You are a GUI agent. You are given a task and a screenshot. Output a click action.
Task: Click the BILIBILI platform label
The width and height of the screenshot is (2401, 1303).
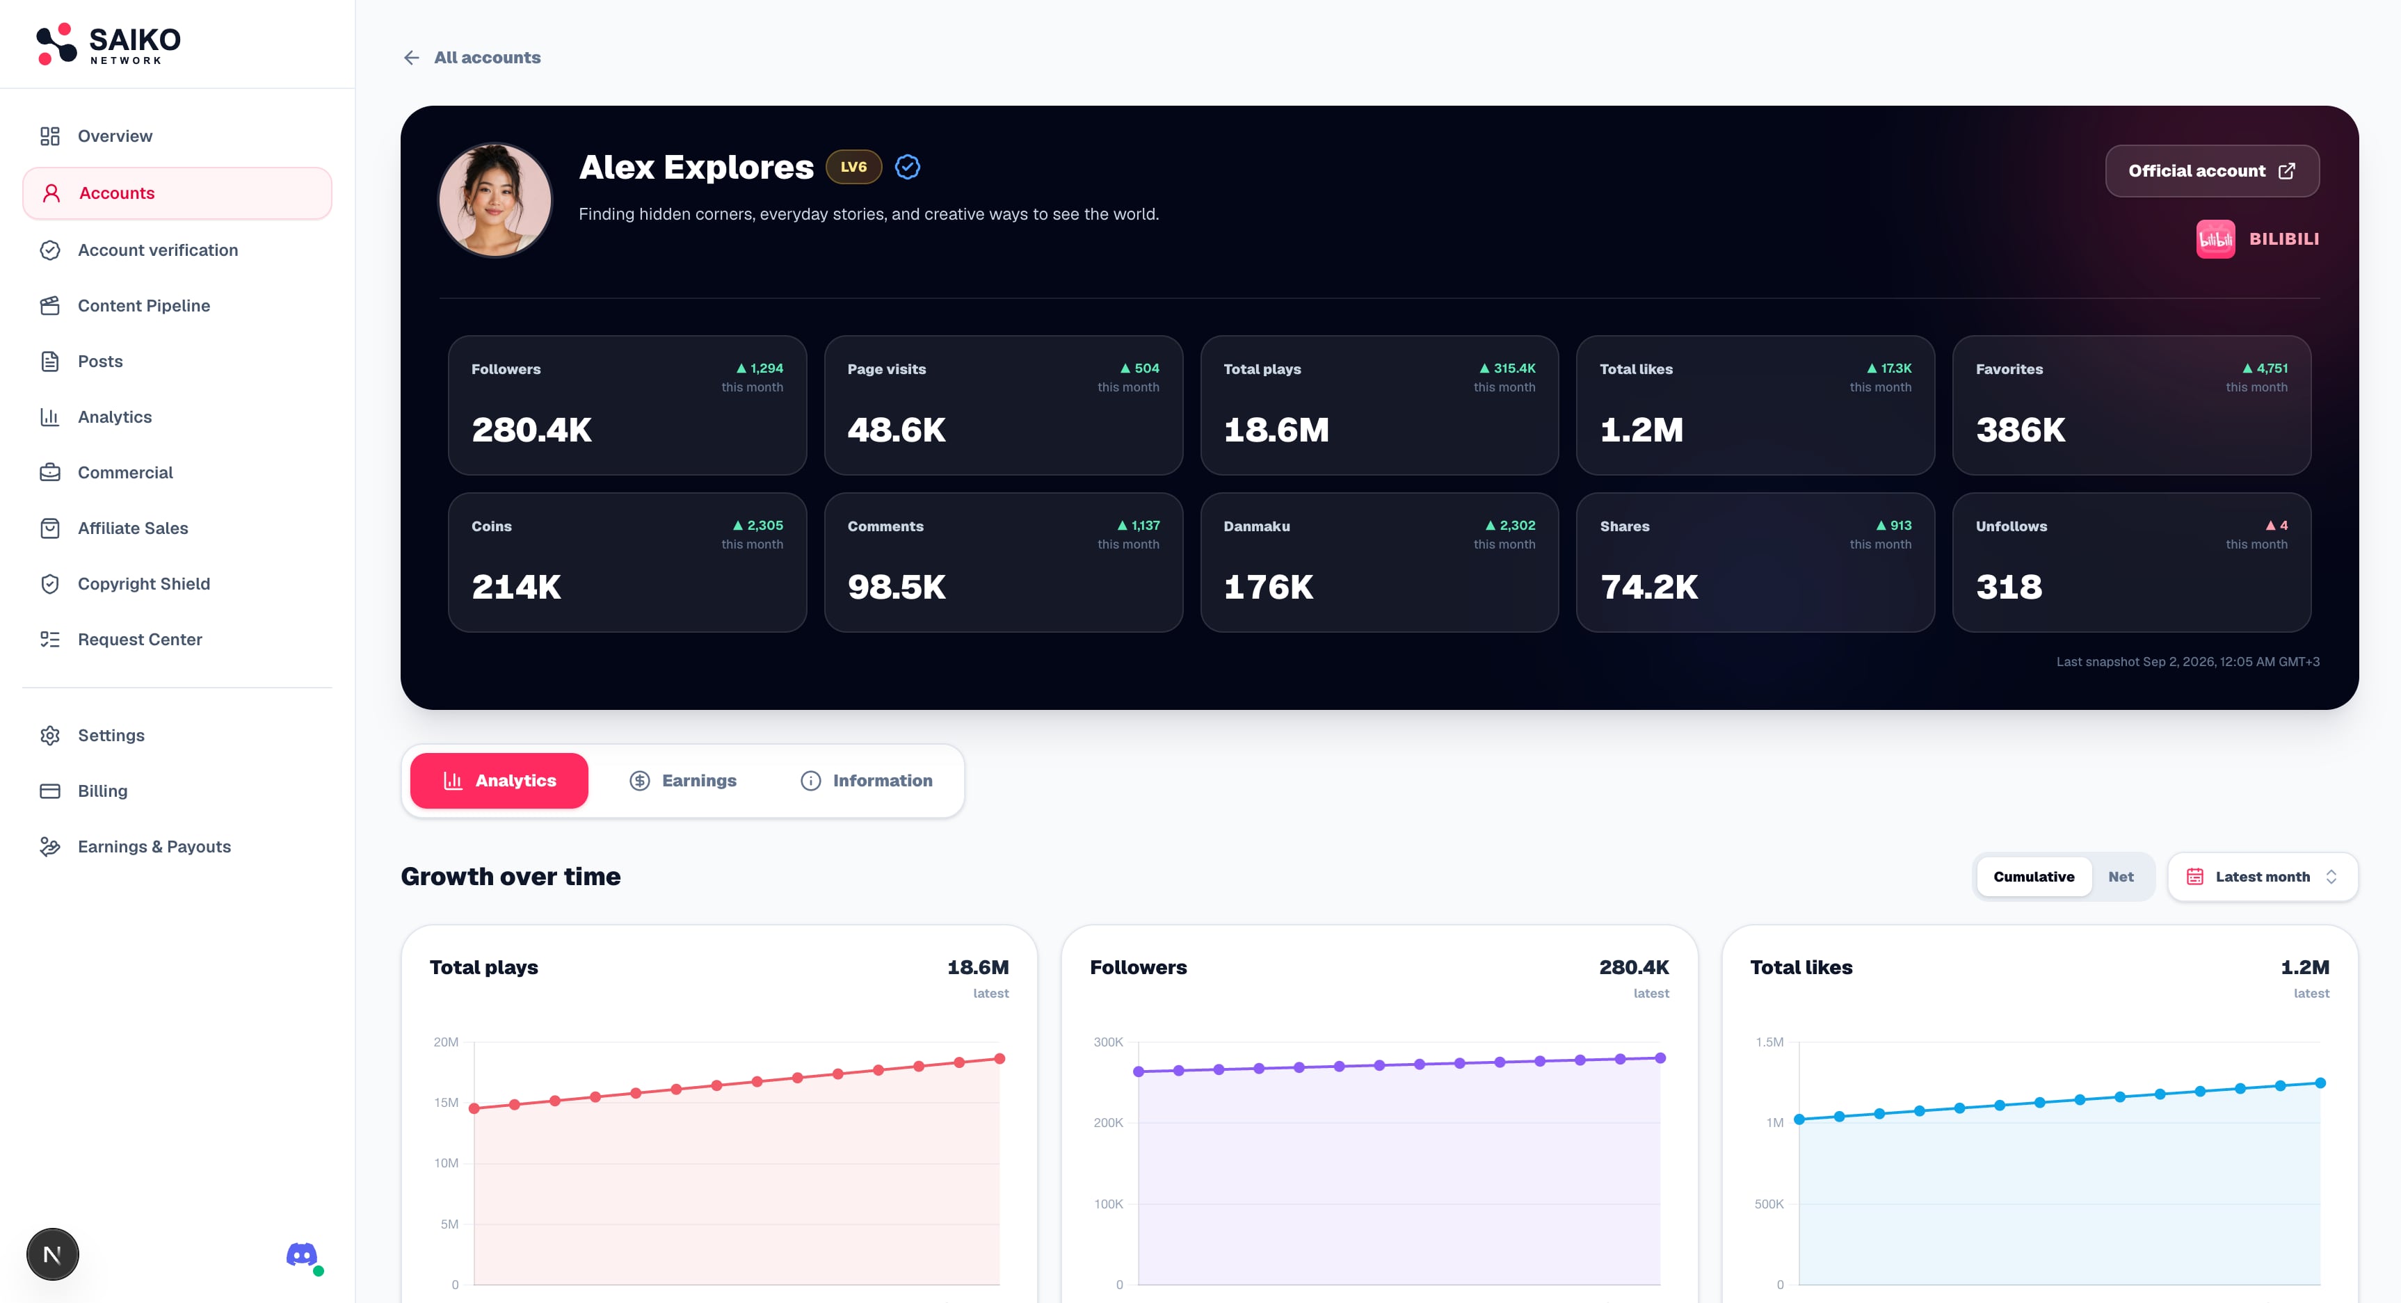pyautogui.click(x=2283, y=238)
